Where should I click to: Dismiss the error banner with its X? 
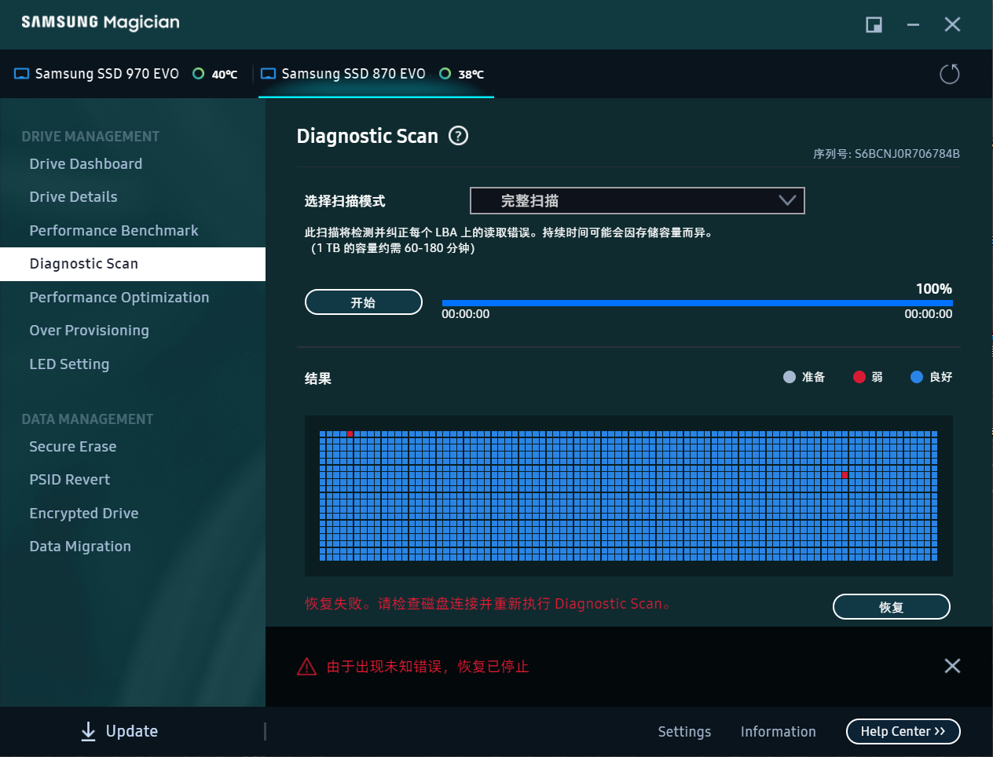952,666
